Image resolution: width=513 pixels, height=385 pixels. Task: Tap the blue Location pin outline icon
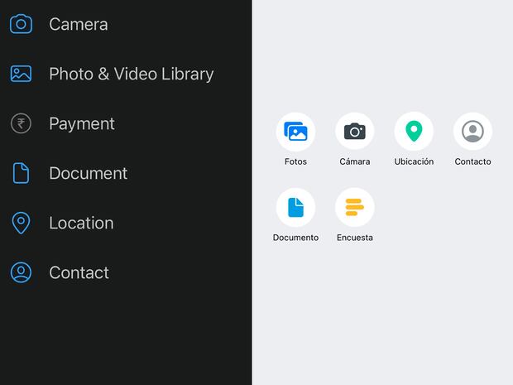[21, 223]
